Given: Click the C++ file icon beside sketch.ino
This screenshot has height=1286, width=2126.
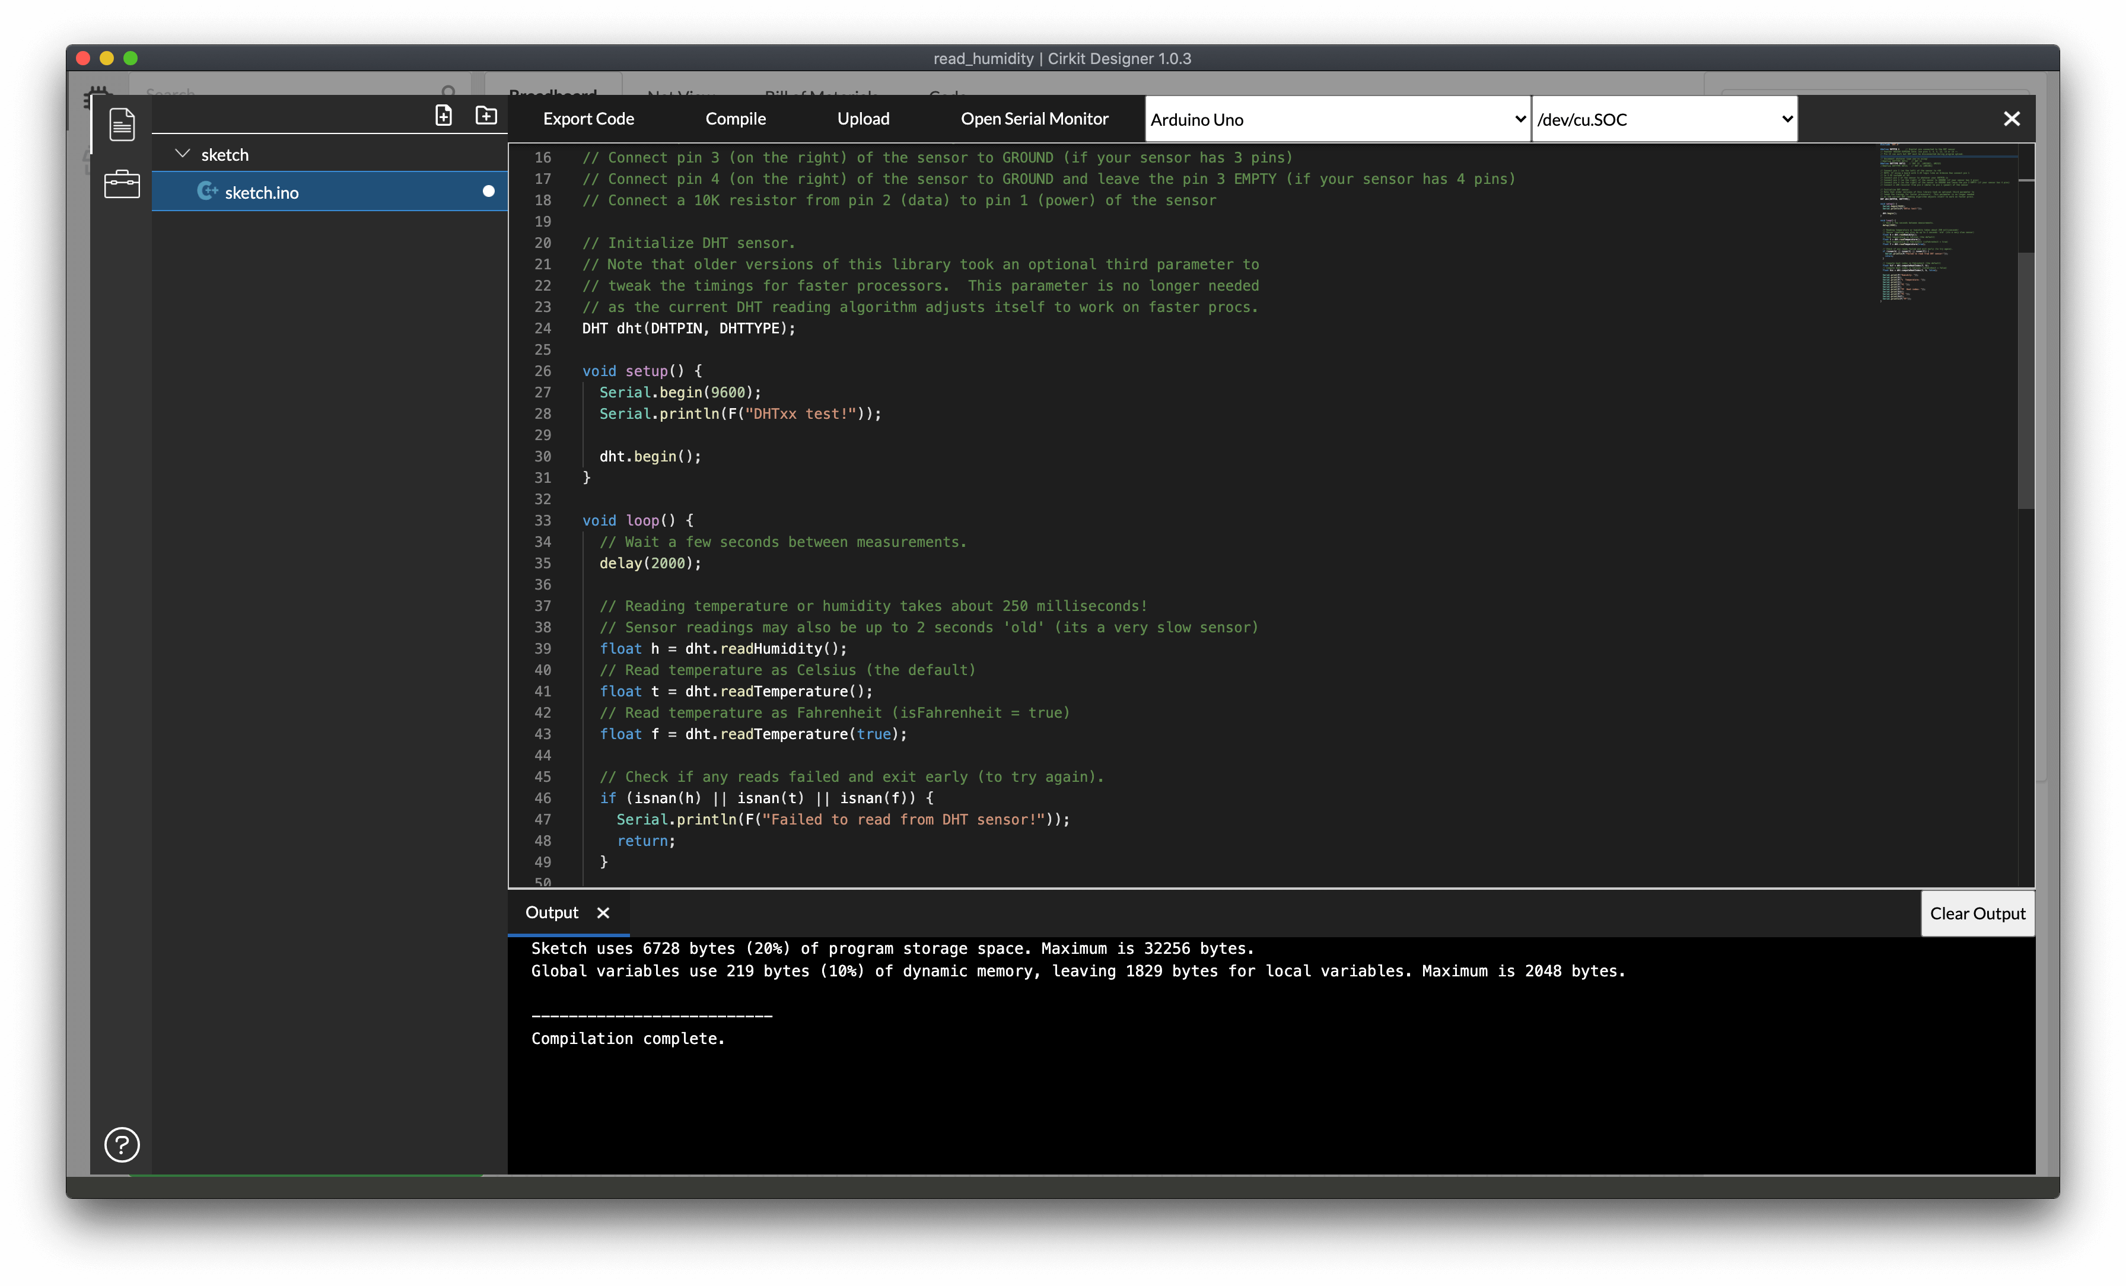Looking at the screenshot, I should point(206,192).
